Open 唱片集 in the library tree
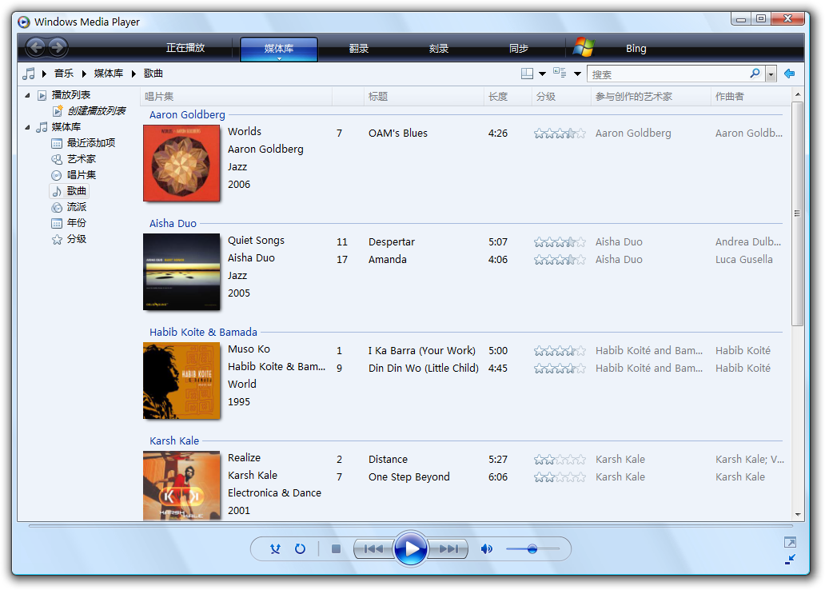The height and width of the screenshot is (590, 825). coord(81,175)
